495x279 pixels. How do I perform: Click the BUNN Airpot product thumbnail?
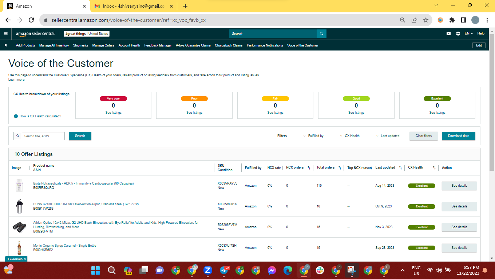(19, 206)
